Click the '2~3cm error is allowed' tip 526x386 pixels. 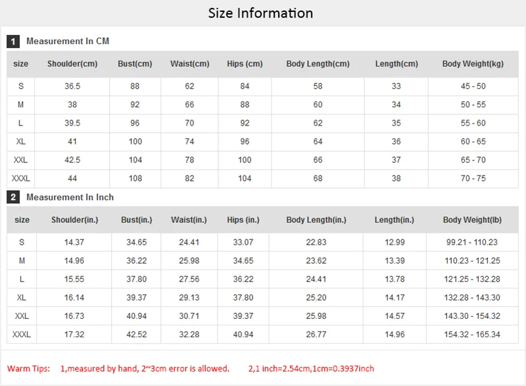[185, 368]
